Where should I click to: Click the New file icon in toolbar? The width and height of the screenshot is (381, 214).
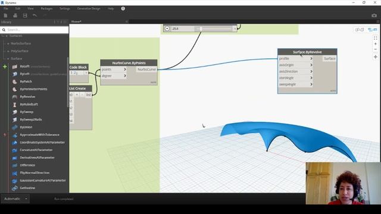point(5,15)
